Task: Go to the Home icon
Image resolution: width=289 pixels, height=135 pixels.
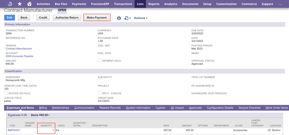Action: tap(29, 4)
